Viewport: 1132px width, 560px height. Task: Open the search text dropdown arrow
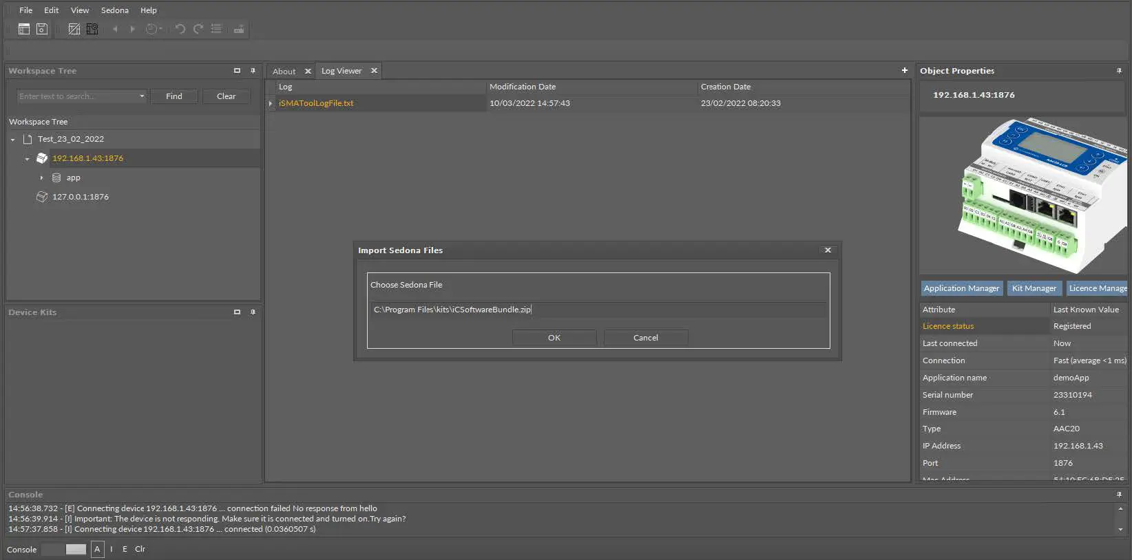(x=142, y=96)
